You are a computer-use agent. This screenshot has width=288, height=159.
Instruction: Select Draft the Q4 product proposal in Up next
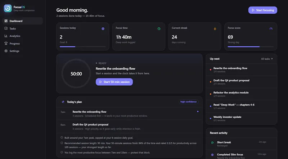241,82
